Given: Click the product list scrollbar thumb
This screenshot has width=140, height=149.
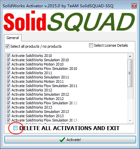Looking at the screenshot, I should click(x=130, y=73).
